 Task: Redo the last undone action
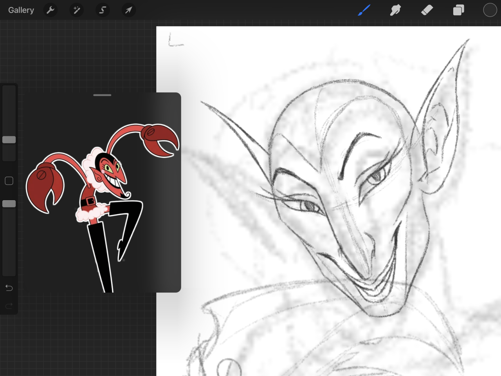click(9, 305)
